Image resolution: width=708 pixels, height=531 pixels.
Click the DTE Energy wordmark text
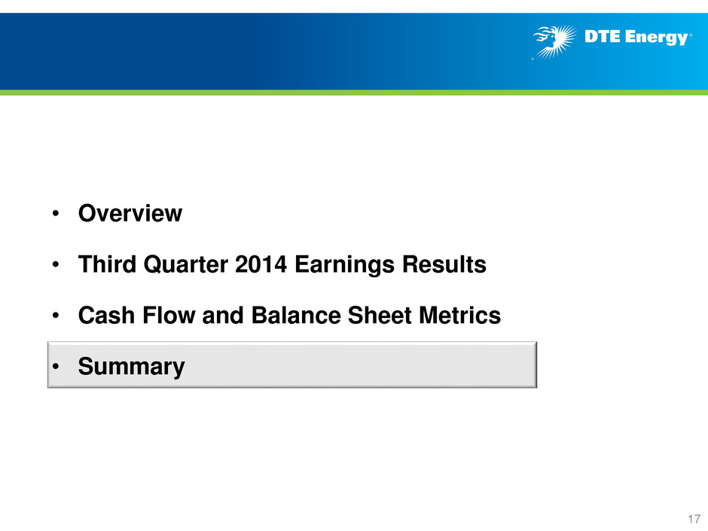pos(636,37)
